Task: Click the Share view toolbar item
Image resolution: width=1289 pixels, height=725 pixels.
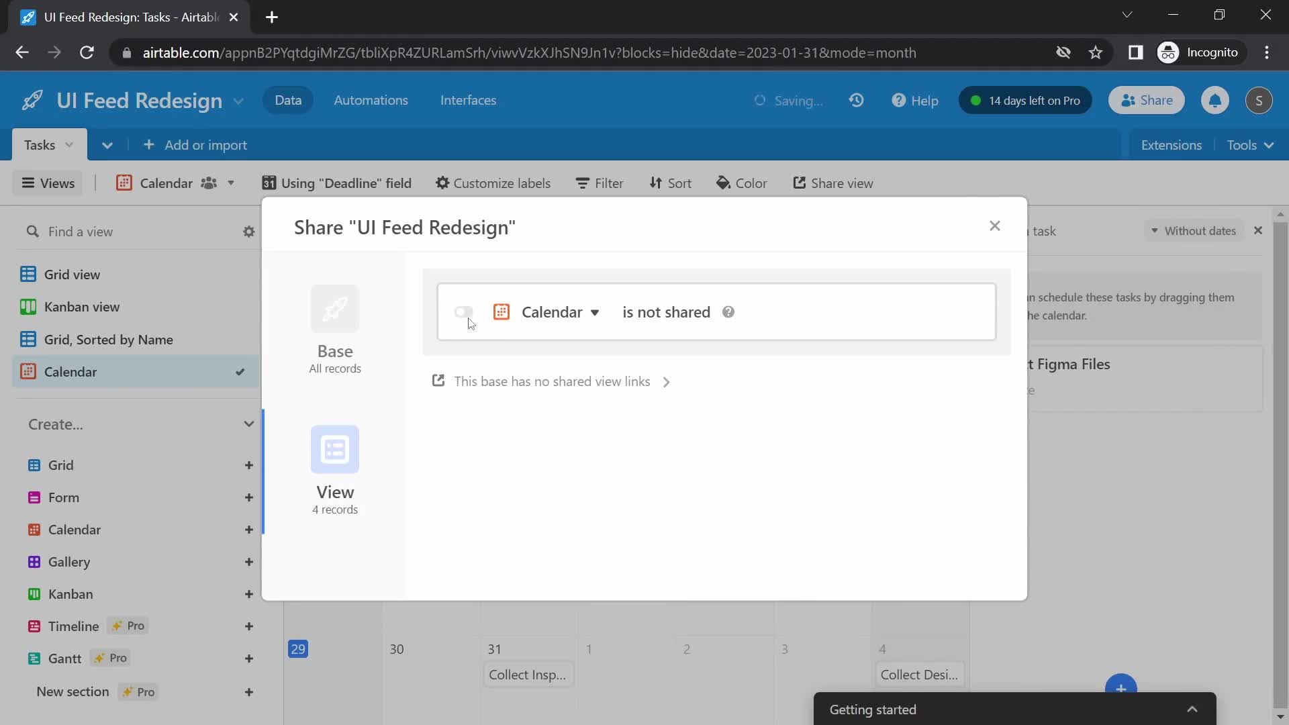Action: click(x=833, y=183)
